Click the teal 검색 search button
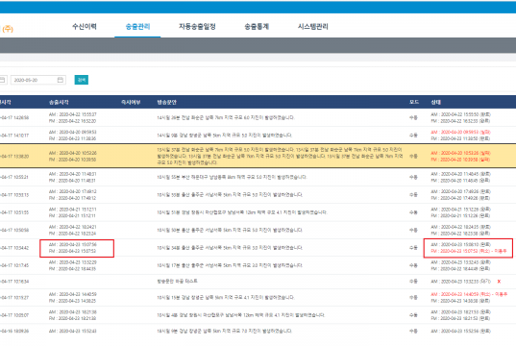The height and width of the screenshot is (346, 516). tap(82, 80)
